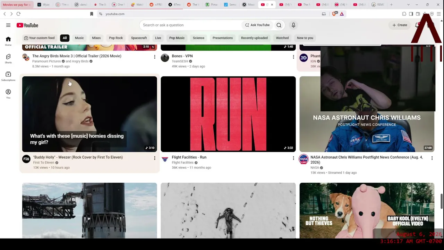Open the Home sidebar icon
The image size is (444, 250).
coord(8,41)
